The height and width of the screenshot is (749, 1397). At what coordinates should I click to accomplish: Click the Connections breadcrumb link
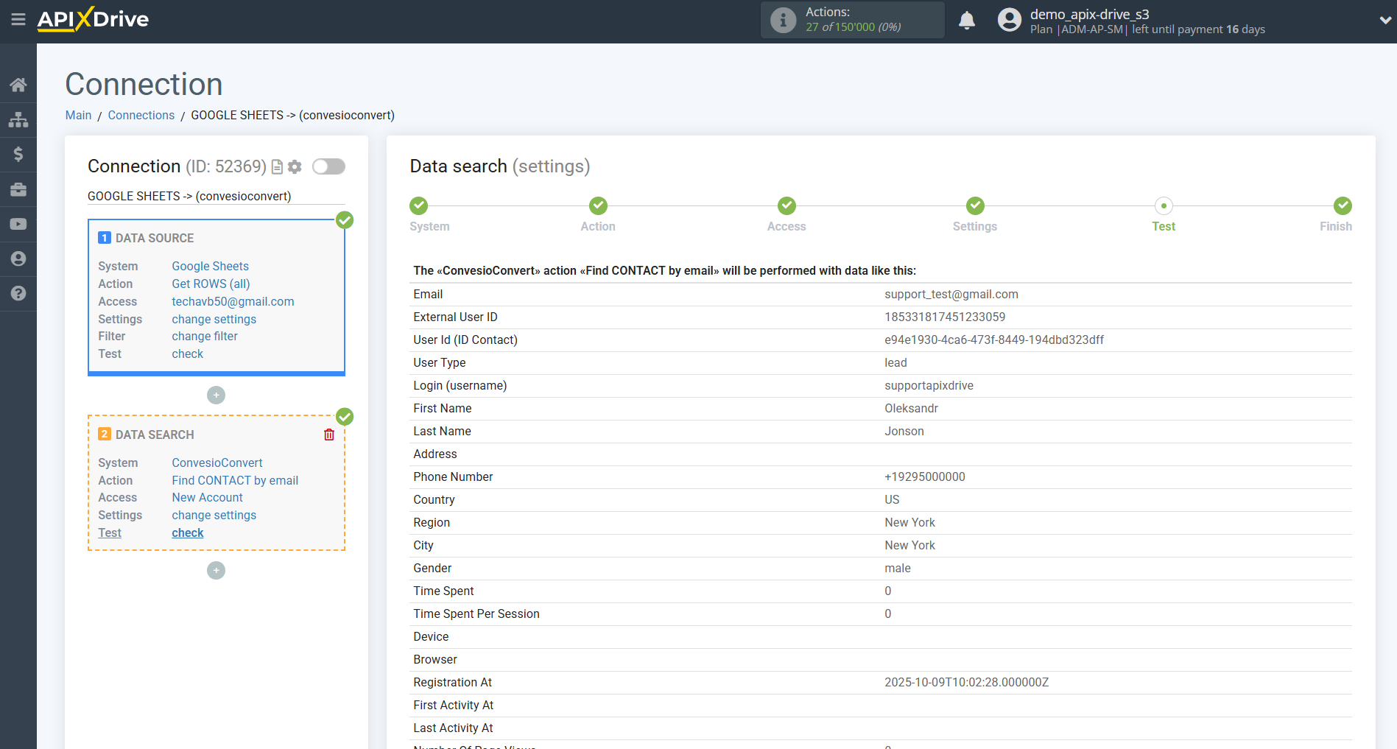[141, 115]
